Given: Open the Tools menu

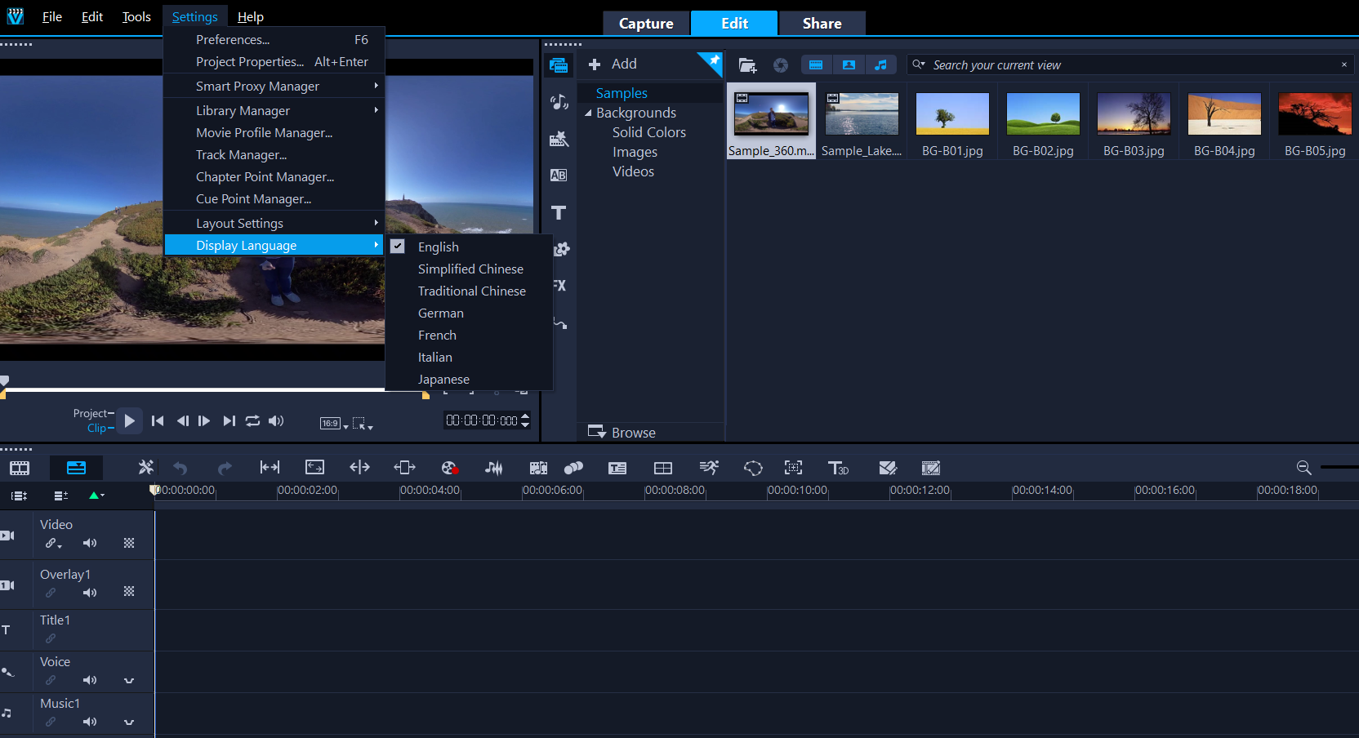Looking at the screenshot, I should 136,16.
